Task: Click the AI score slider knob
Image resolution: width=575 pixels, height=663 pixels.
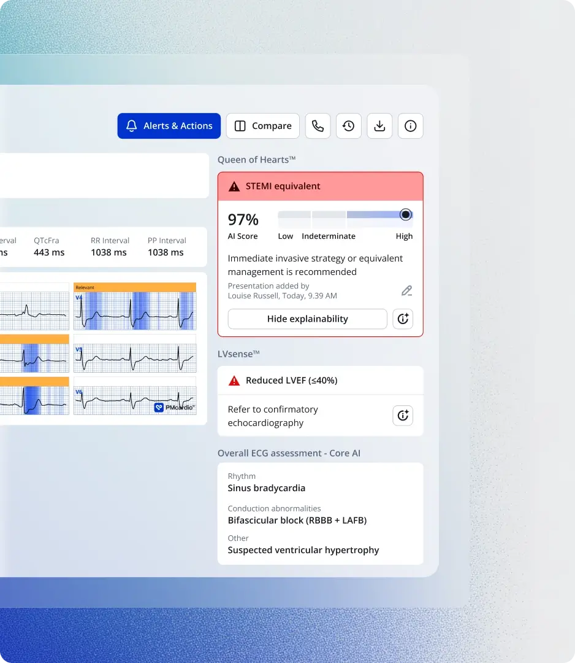Action: pos(406,214)
